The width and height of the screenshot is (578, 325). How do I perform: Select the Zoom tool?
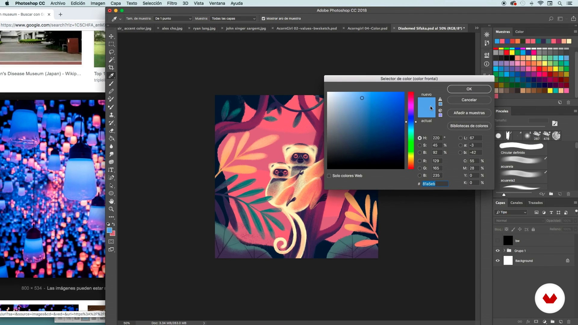(111, 209)
